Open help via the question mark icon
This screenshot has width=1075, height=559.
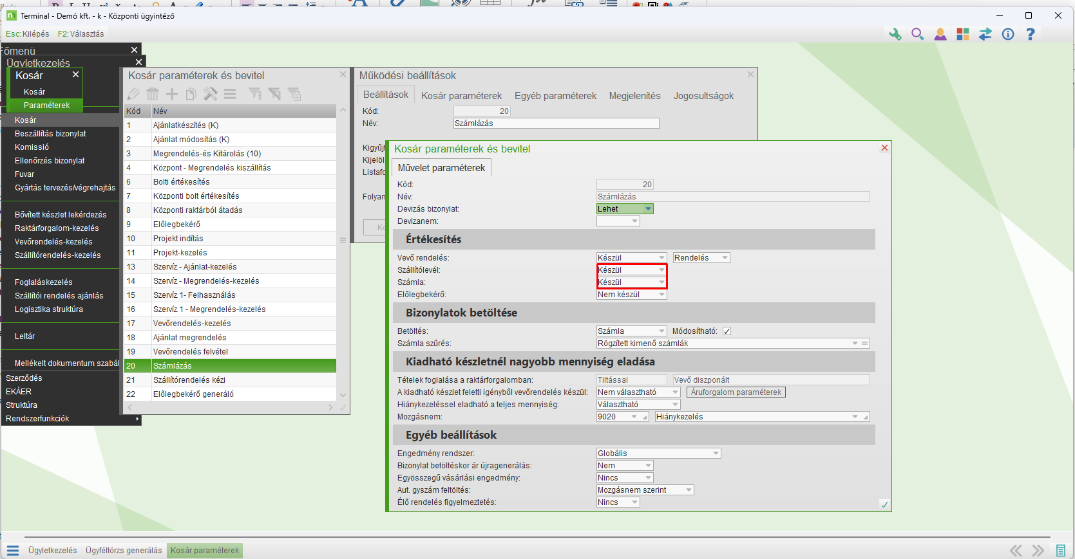[1031, 35]
